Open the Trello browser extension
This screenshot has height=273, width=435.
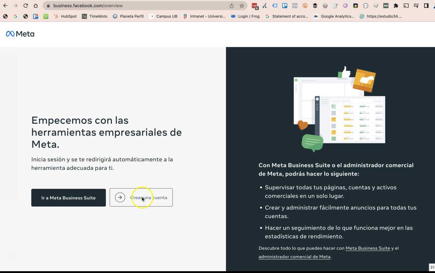tap(285, 5)
